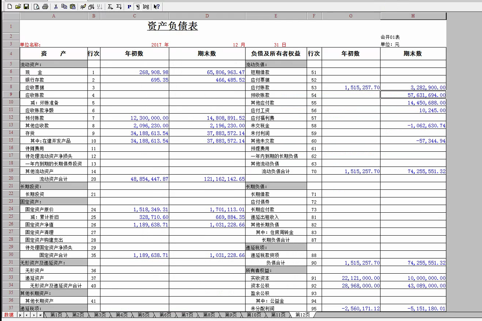This screenshot has width=482, height=321.
Task: Click the 流动资产合计 label cell
Action: (x=54, y=179)
